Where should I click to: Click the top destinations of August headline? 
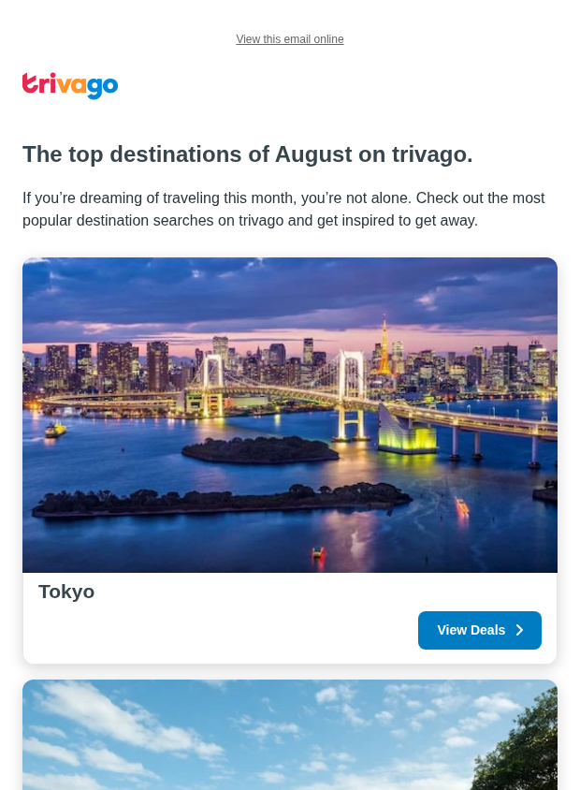(x=247, y=154)
